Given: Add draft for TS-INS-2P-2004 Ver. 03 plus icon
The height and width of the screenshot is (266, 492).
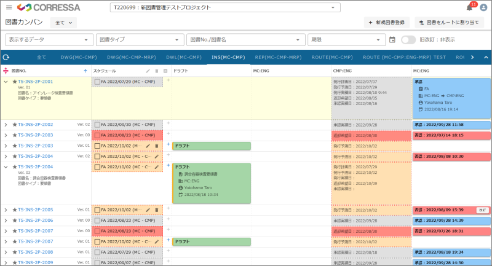Looking at the screenshot, I should point(168,165).
